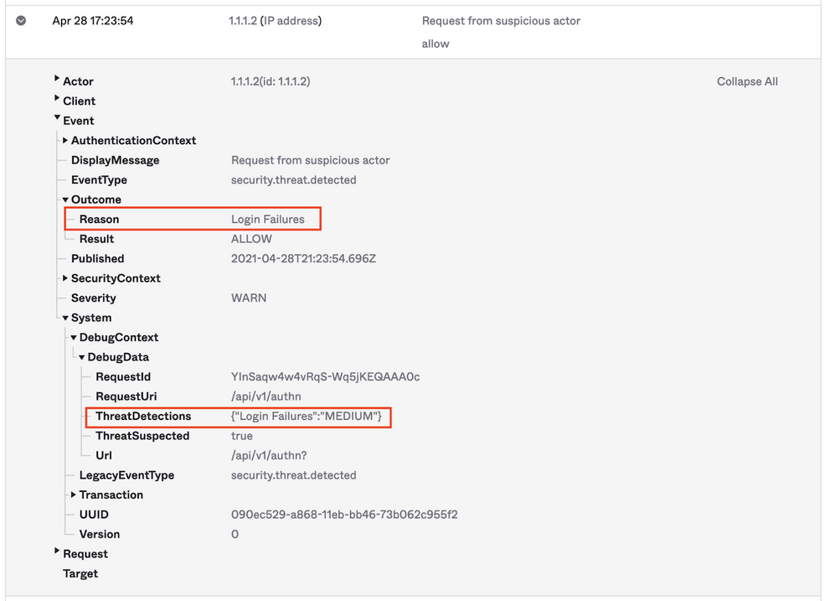
Task: Select the Target tree item
Action: pos(80,573)
